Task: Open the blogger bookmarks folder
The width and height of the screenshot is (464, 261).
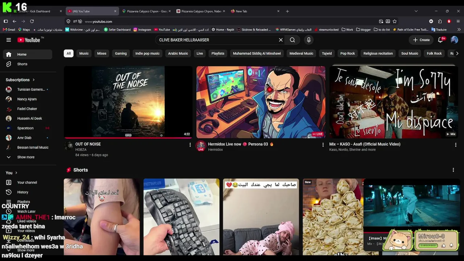Action: [364, 30]
